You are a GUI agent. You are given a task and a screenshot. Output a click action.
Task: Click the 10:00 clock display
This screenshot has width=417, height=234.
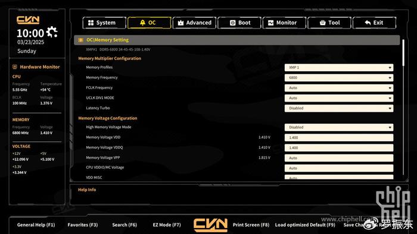30,33
